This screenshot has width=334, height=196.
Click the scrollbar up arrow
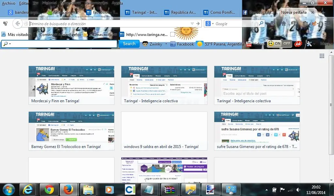click(x=331, y=52)
